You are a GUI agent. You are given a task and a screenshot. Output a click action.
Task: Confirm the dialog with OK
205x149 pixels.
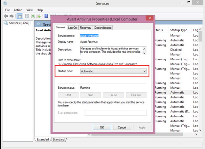pos(102,127)
